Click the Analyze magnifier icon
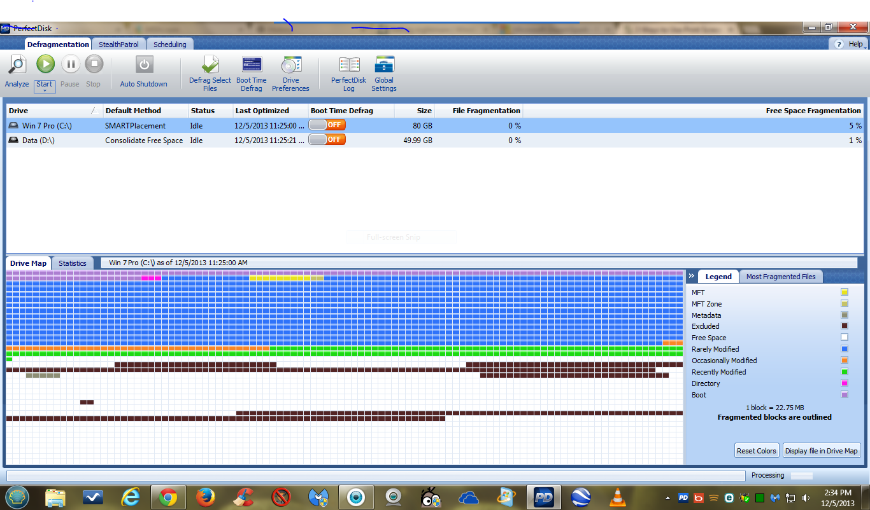This screenshot has width=870, height=510. (17, 64)
